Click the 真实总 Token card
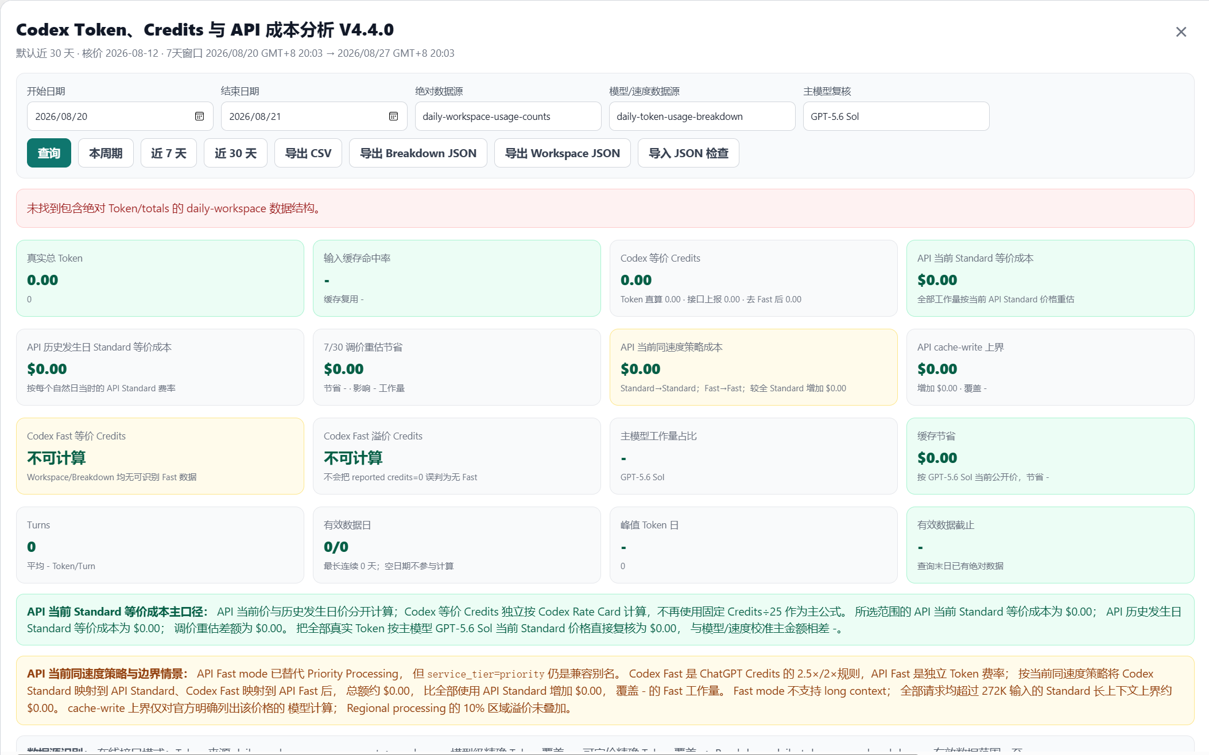Viewport: 1209px width, 755px height. [160, 278]
